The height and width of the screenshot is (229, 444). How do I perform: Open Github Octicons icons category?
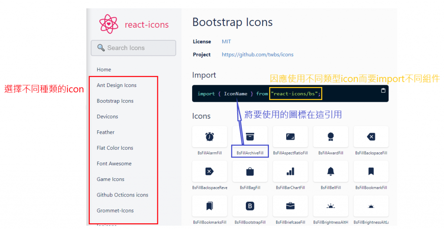122,195
